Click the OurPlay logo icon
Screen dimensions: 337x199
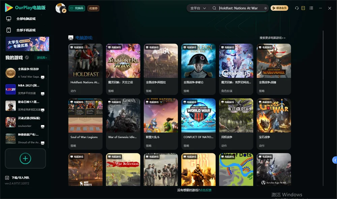pyautogui.click(x=9, y=8)
